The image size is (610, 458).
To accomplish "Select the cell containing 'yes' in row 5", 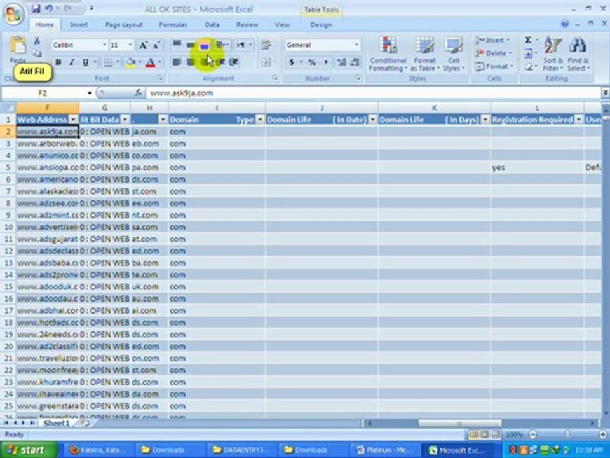I will 537,167.
